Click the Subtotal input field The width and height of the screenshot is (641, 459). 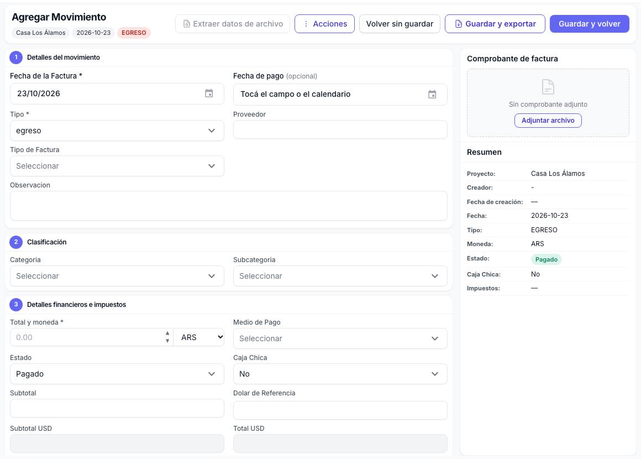[x=117, y=408]
